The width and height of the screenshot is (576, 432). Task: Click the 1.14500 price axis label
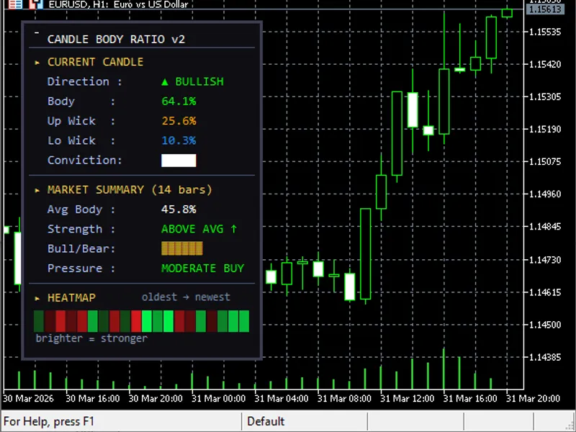(x=545, y=325)
